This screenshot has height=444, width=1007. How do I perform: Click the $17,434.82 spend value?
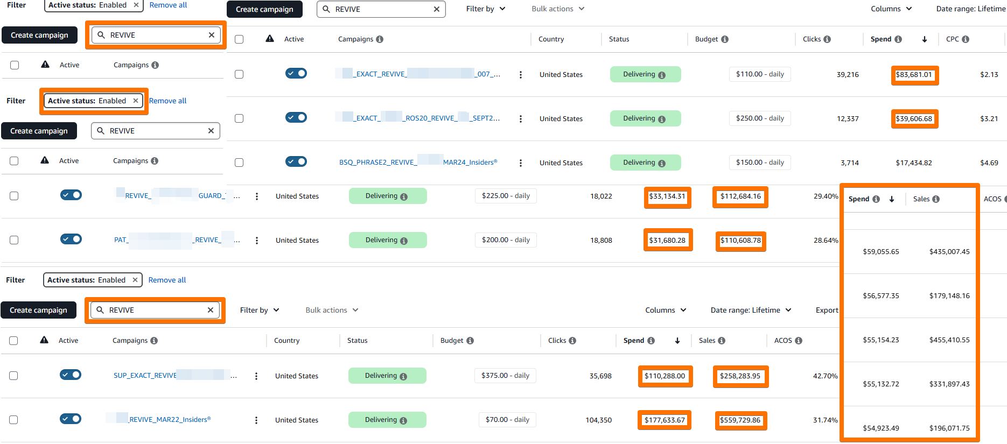914,163
